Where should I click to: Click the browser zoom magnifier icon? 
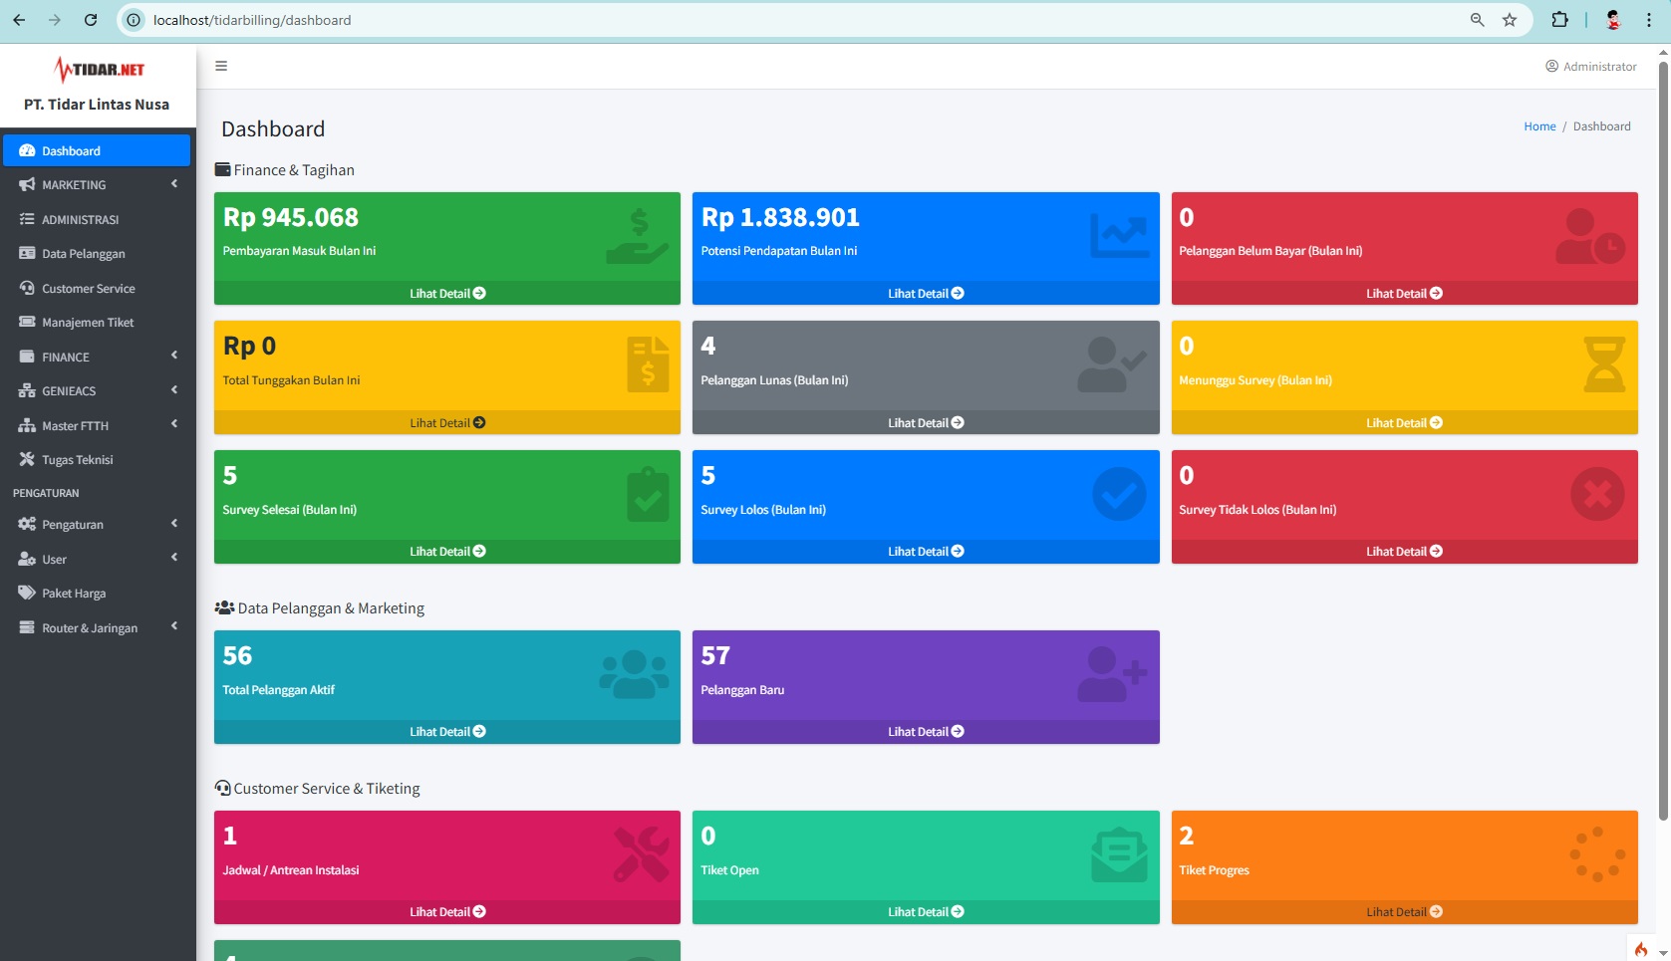pos(1477,20)
